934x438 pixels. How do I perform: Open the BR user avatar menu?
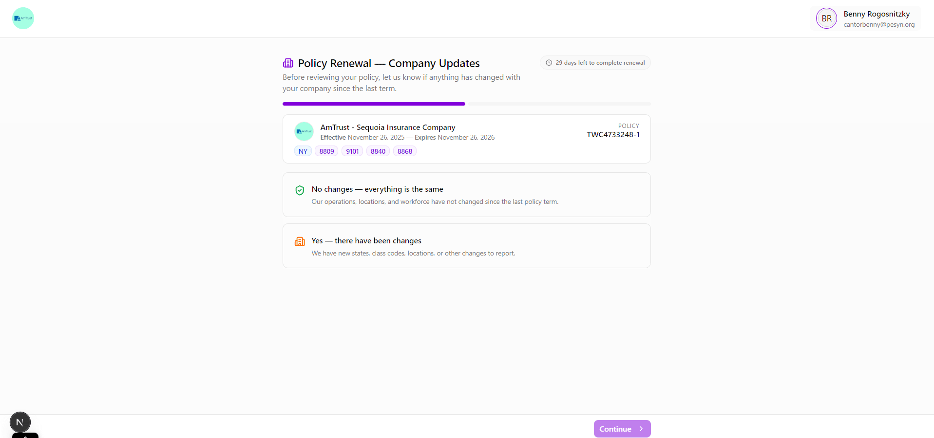pyautogui.click(x=826, y=18)
